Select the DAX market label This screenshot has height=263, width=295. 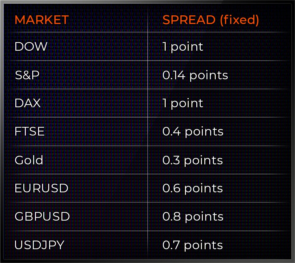click(28, 103)
